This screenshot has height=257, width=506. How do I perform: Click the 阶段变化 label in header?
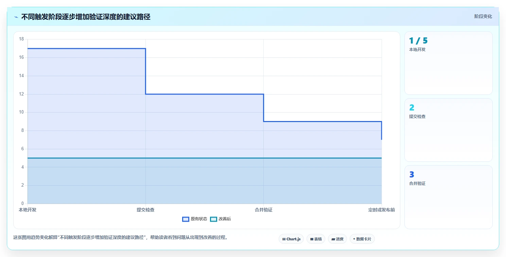483,16
